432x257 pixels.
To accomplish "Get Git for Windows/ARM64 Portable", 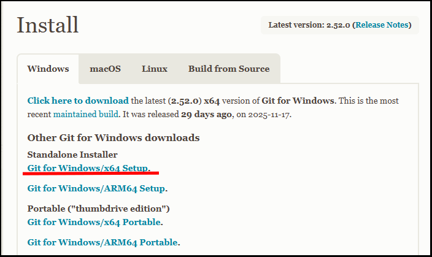I will click(102, 242).
